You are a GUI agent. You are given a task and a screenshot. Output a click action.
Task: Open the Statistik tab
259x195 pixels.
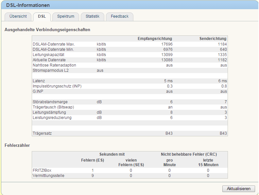coord(93,17)
